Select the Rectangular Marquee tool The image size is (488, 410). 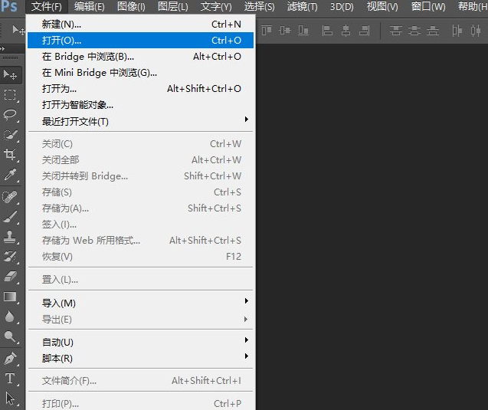click(x=10, y=94)
